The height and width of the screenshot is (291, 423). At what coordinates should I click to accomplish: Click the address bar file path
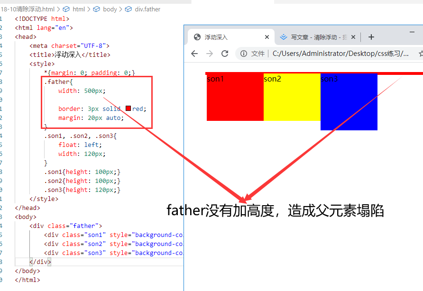click(340, 54)
